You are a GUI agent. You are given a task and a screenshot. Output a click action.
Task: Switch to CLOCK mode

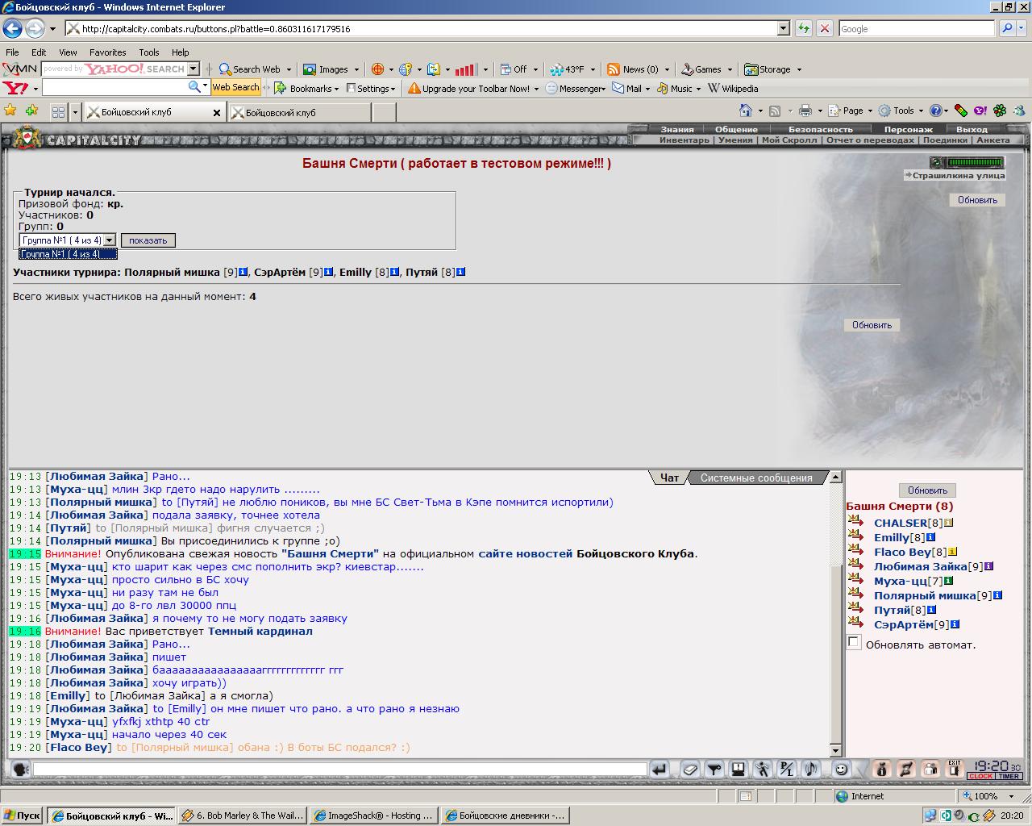tap(980, 776)
